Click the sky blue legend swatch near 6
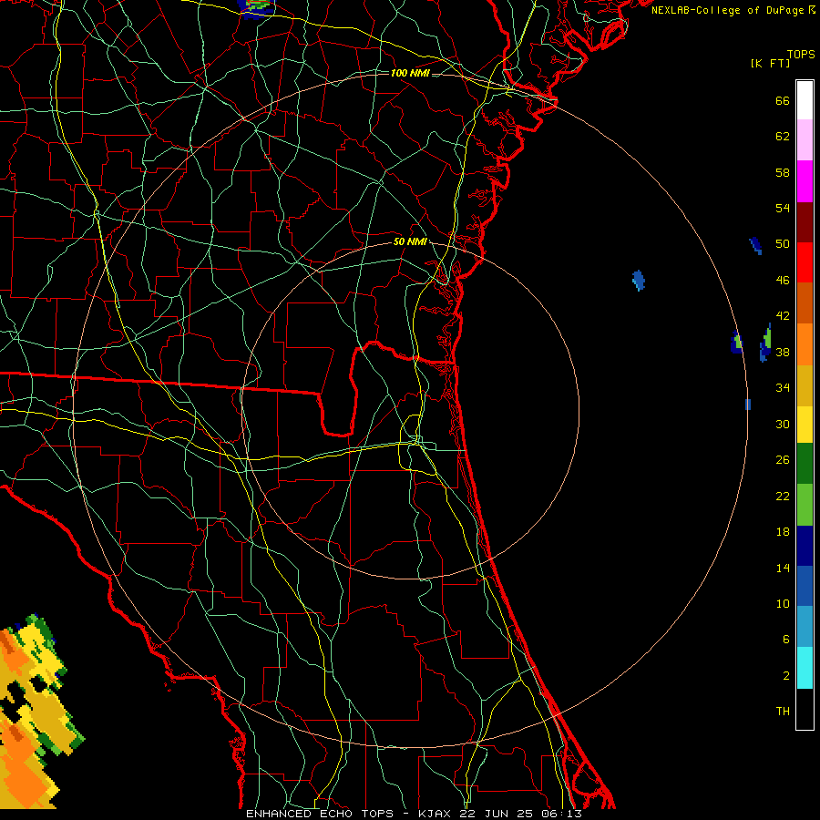Screen dimensions: 820x820 [x=805, y=627]
